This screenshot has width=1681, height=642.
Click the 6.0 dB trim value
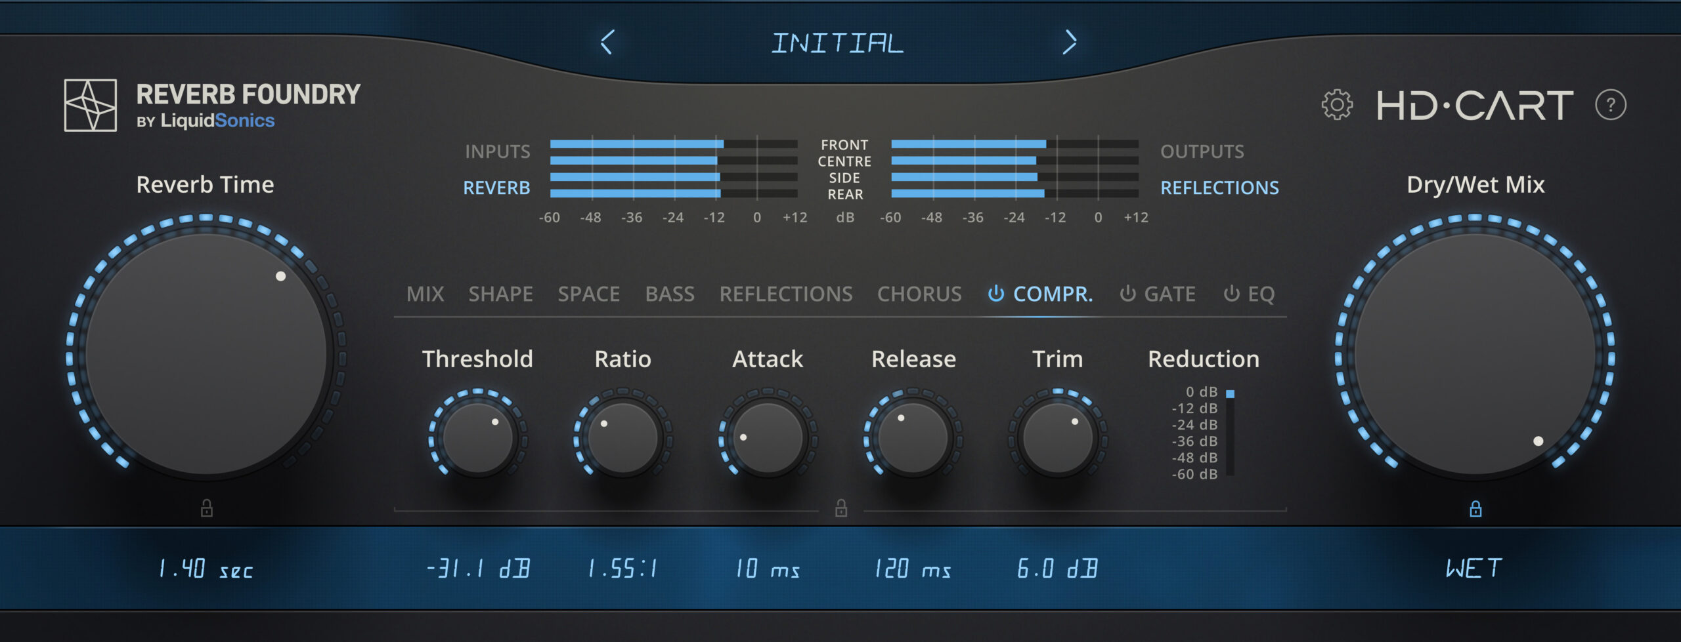point(1057,569)
